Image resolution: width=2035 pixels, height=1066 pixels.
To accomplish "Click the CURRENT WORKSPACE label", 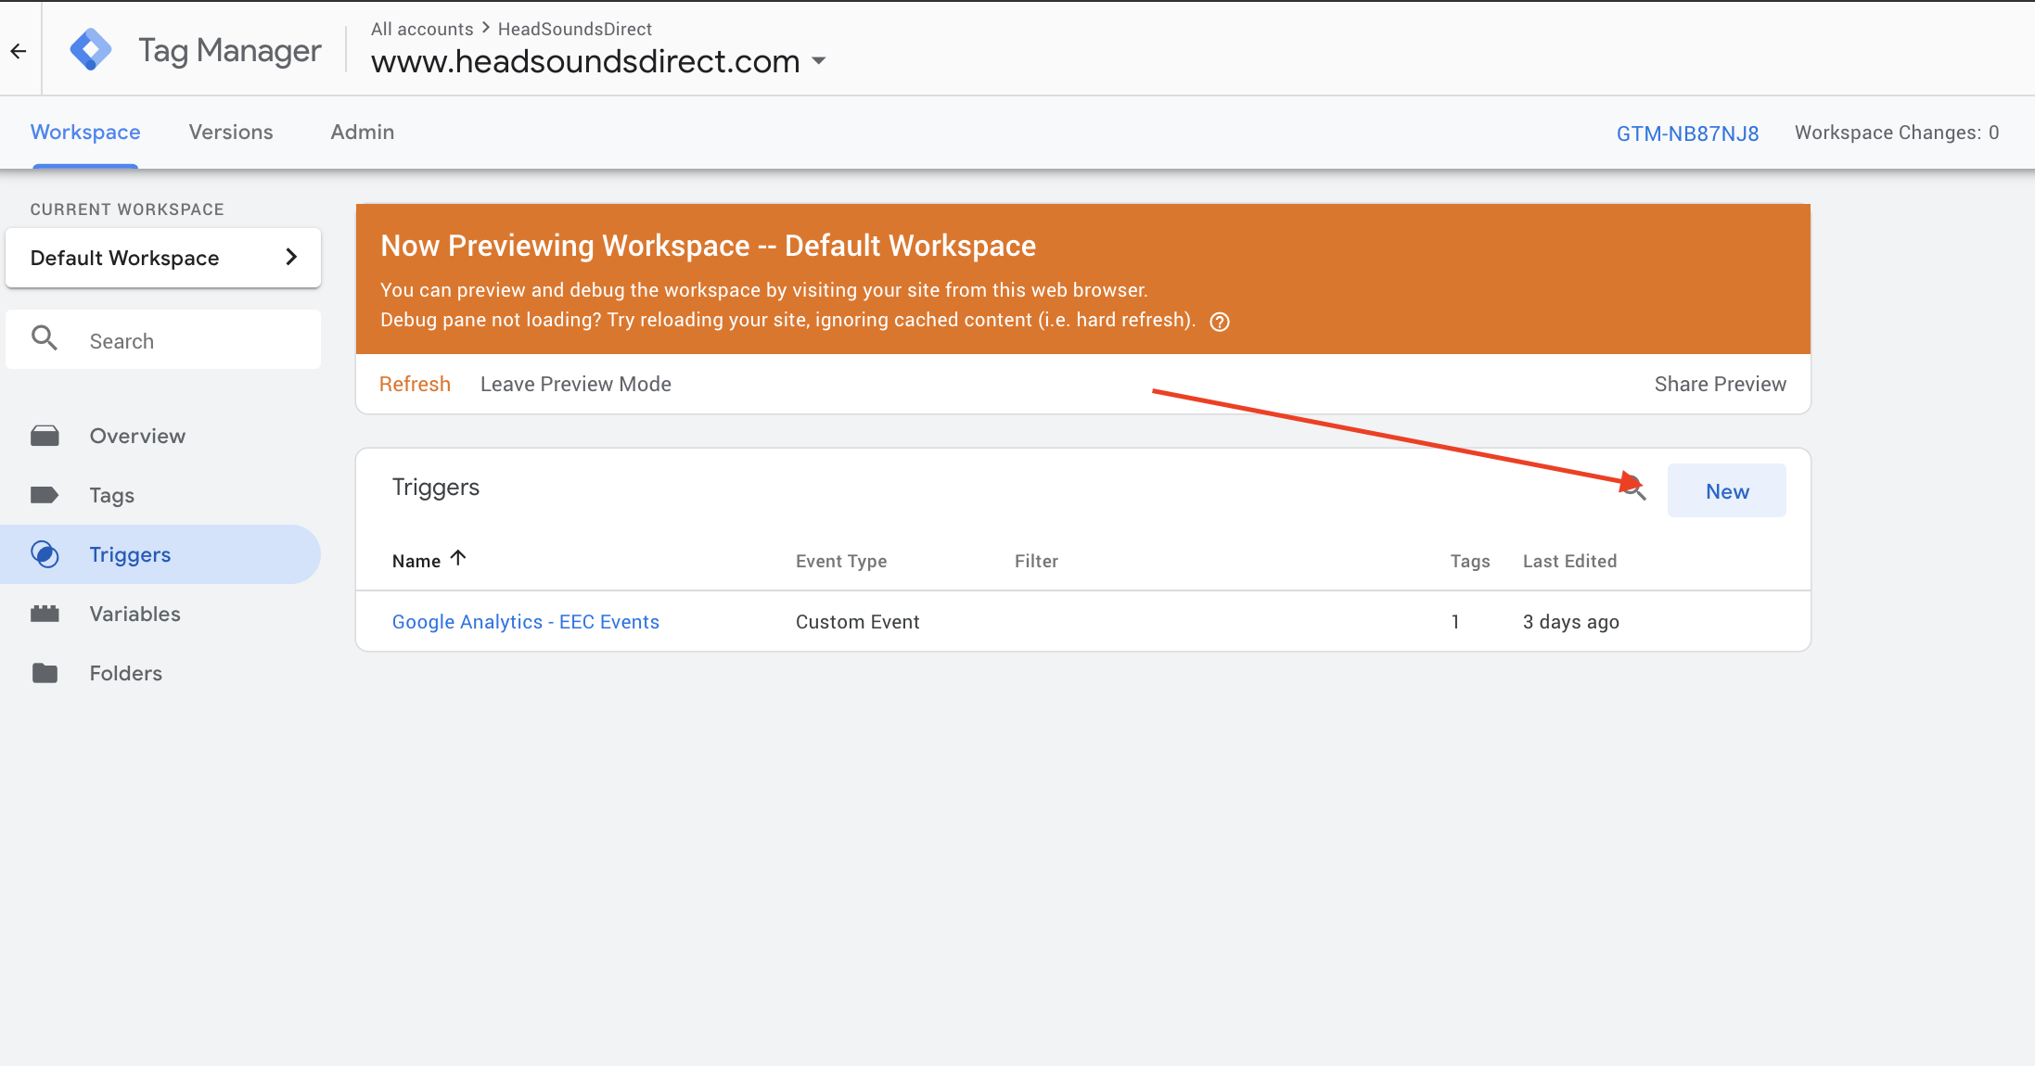I will click(127, 209).
